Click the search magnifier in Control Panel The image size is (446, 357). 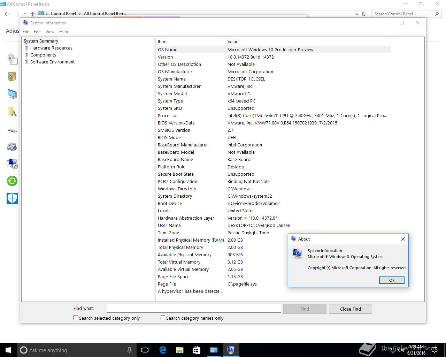437,14
